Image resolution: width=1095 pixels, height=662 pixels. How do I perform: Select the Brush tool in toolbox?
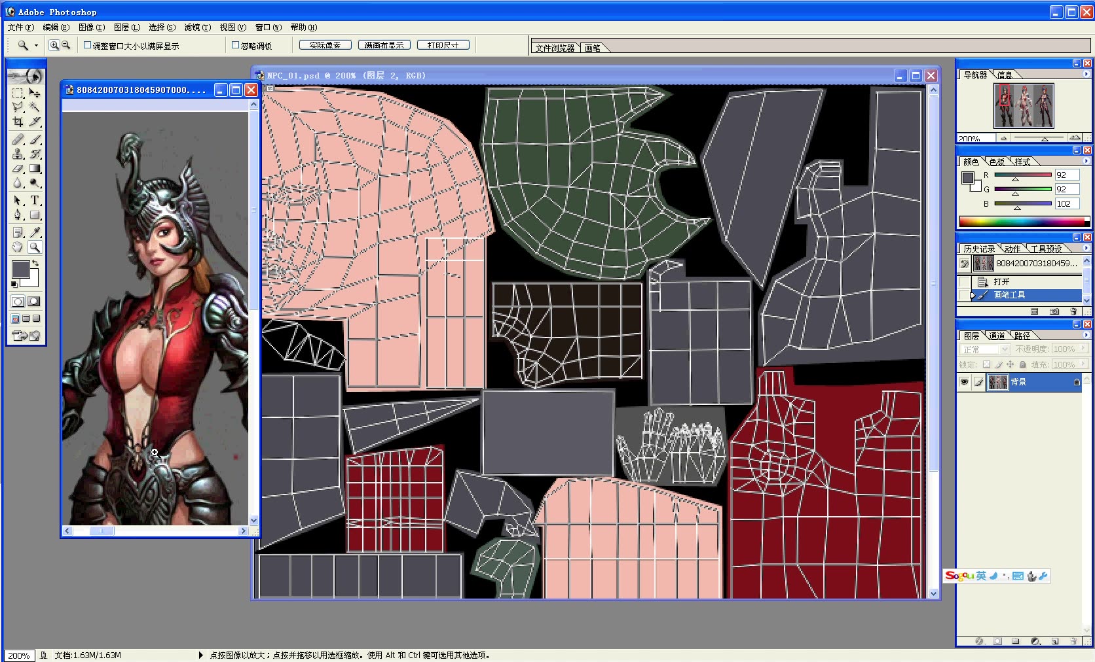[35, 139]
